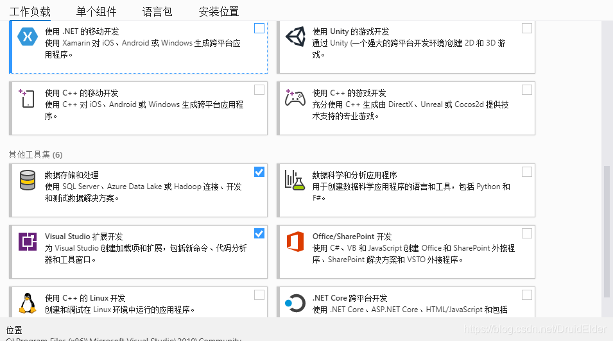
Task: Click the DirectX, Unreal, Cocos2d description
Action: click(411, 110)
